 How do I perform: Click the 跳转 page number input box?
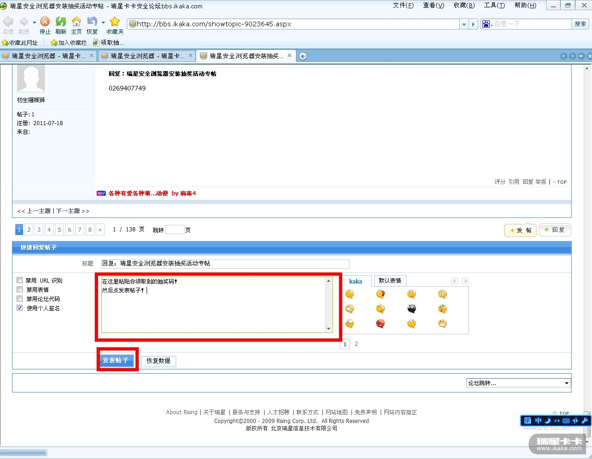(x=175, y=229)
